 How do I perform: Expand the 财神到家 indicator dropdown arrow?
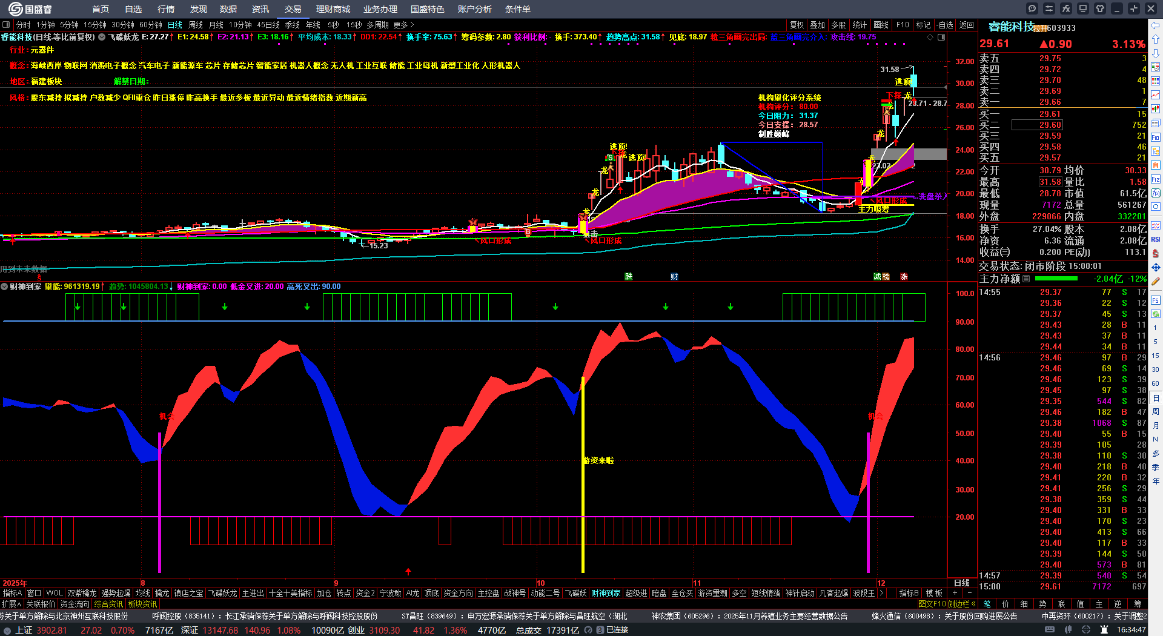click(x=4, y=287)
